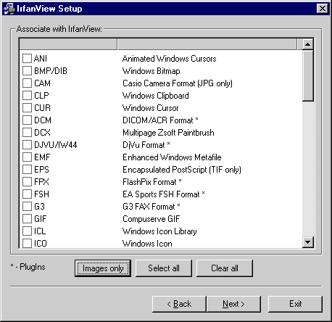Click 'Encapsulated PostScript (TIF only)' text
The image size is (332, 322).
tap(182, 170)
